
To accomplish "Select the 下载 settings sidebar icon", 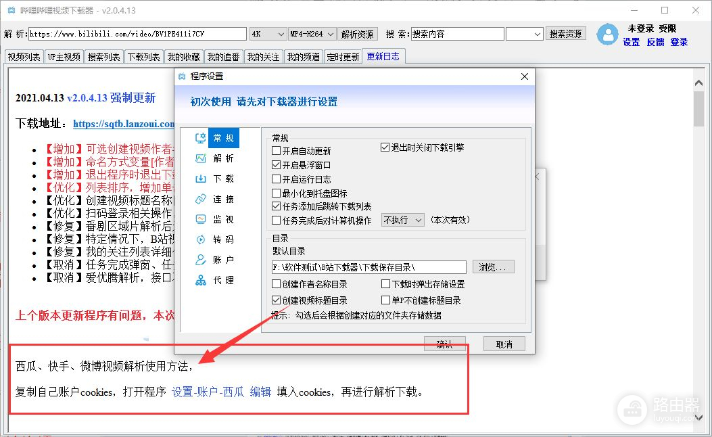I will point(200,179).
